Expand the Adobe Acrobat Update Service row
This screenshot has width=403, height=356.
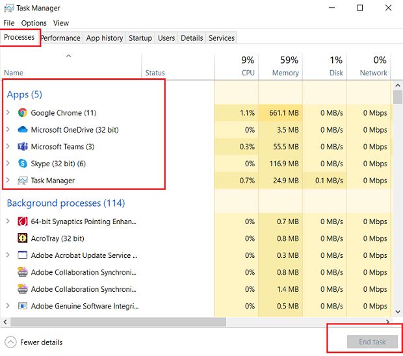8,255
